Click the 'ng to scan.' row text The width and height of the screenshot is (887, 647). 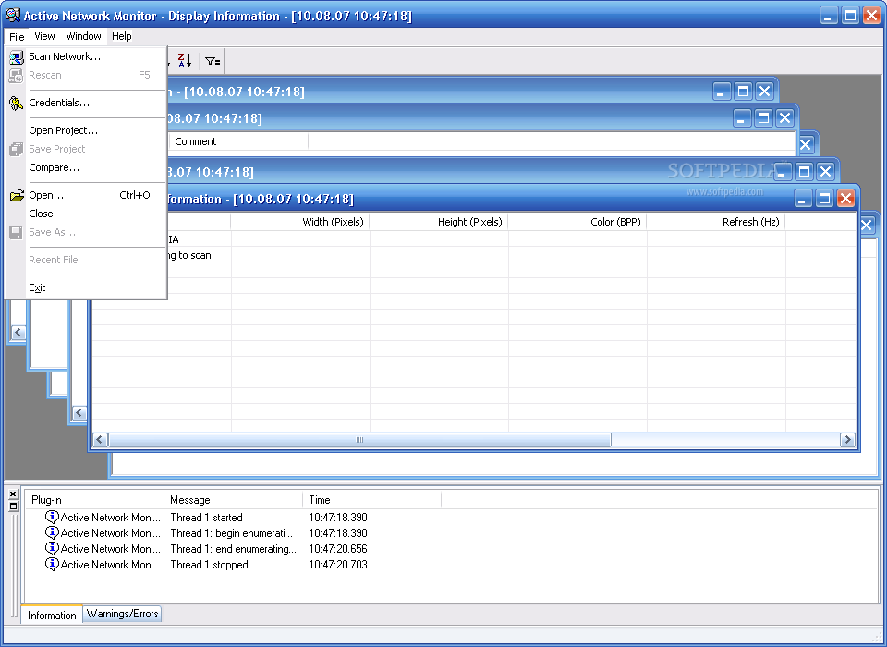pos(190,255)
